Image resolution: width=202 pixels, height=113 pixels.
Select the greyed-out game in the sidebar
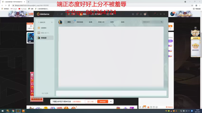pyautogui.click(x=45, y=33)
